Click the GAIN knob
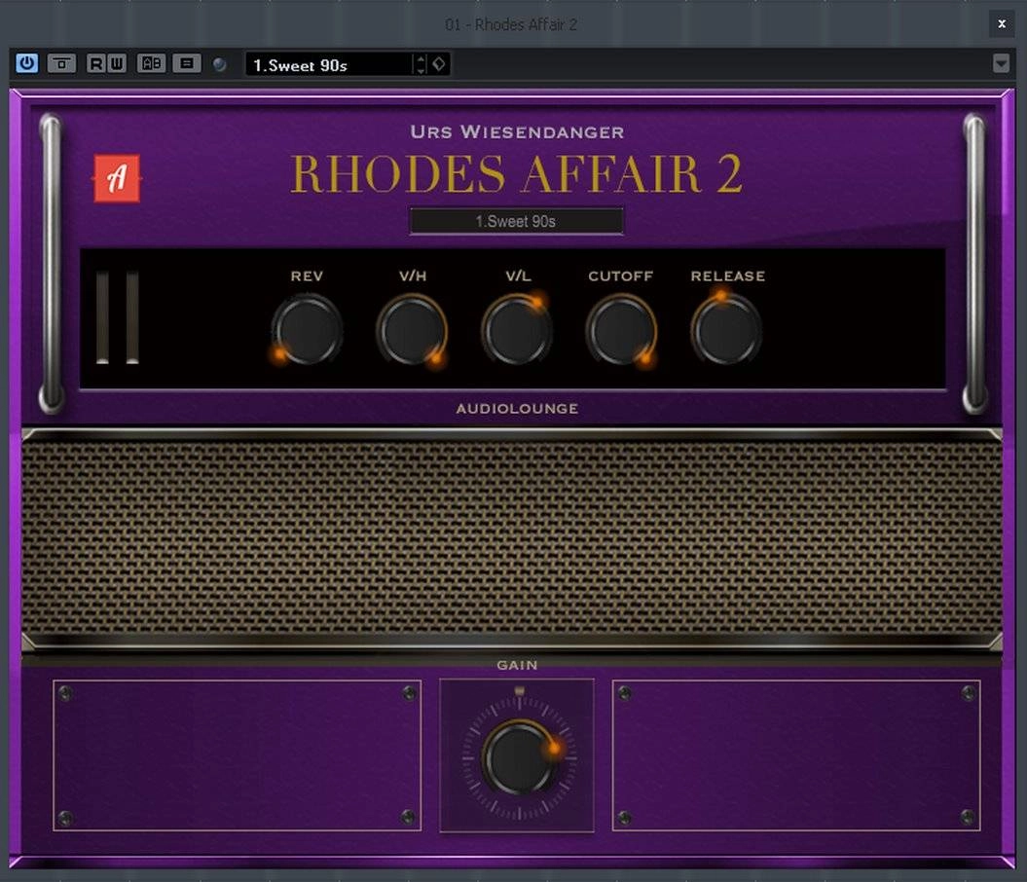 (519, 757)
